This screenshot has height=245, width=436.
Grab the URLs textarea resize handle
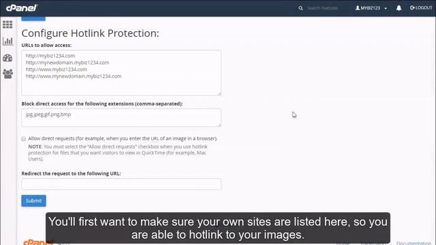(219, 94)
